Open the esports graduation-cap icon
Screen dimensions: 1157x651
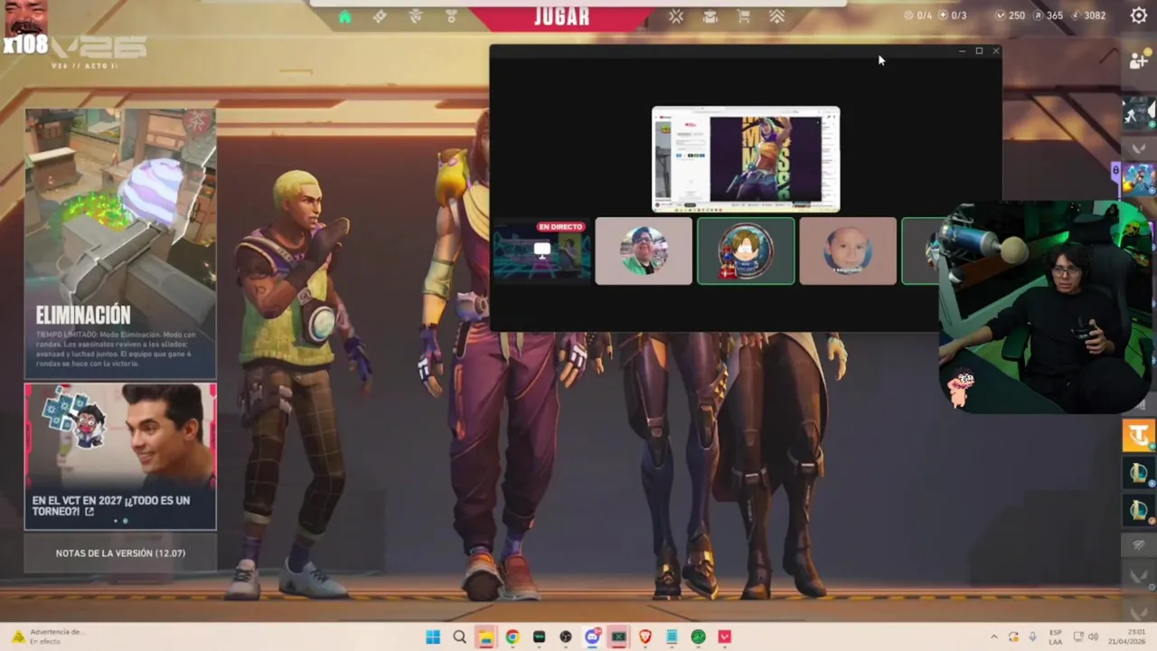click(710, 16)
